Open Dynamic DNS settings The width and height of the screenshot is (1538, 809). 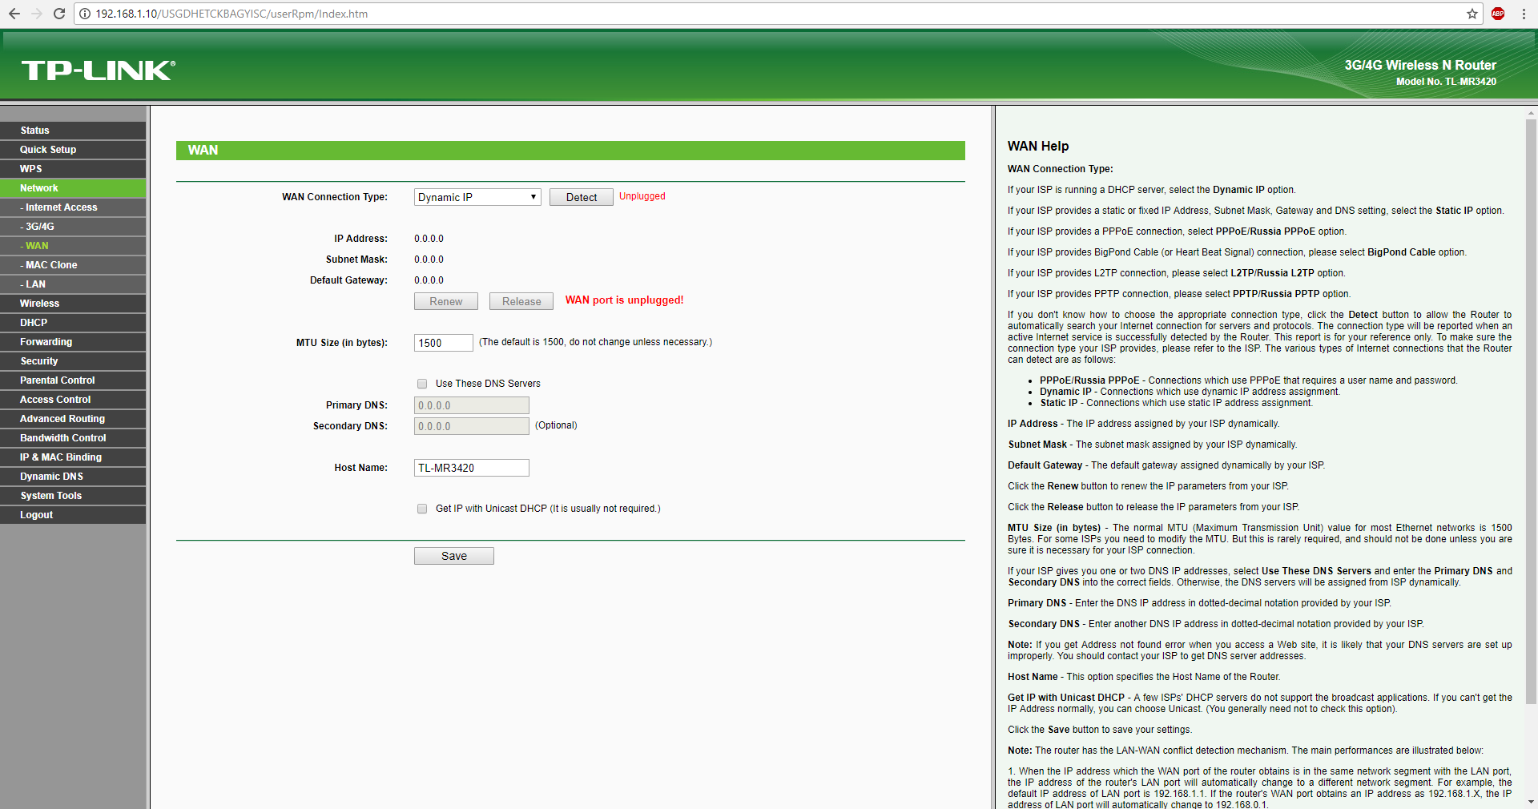coord(73,477)
